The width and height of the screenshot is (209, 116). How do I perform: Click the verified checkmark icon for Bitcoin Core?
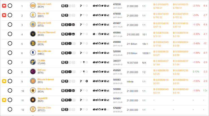tap(63, 110)
